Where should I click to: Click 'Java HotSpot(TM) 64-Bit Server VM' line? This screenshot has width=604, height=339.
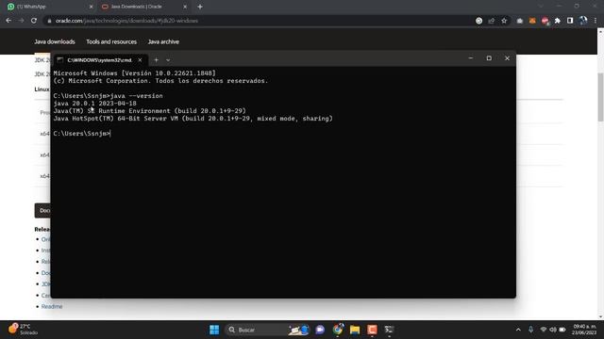pos(193,119)
